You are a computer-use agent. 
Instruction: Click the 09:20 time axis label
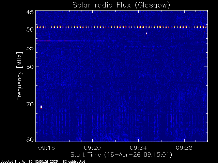(92, 148)
